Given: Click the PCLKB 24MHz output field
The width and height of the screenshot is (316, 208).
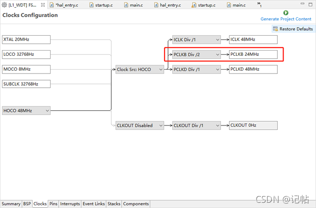Looking at the screenshot, I should pyautogui.click(x=253, y=54).
